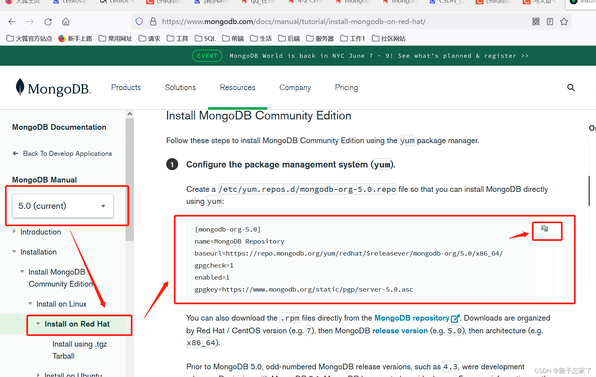Toggle tracking protection shield
The image size is (596, 377).
pos(139,21)
